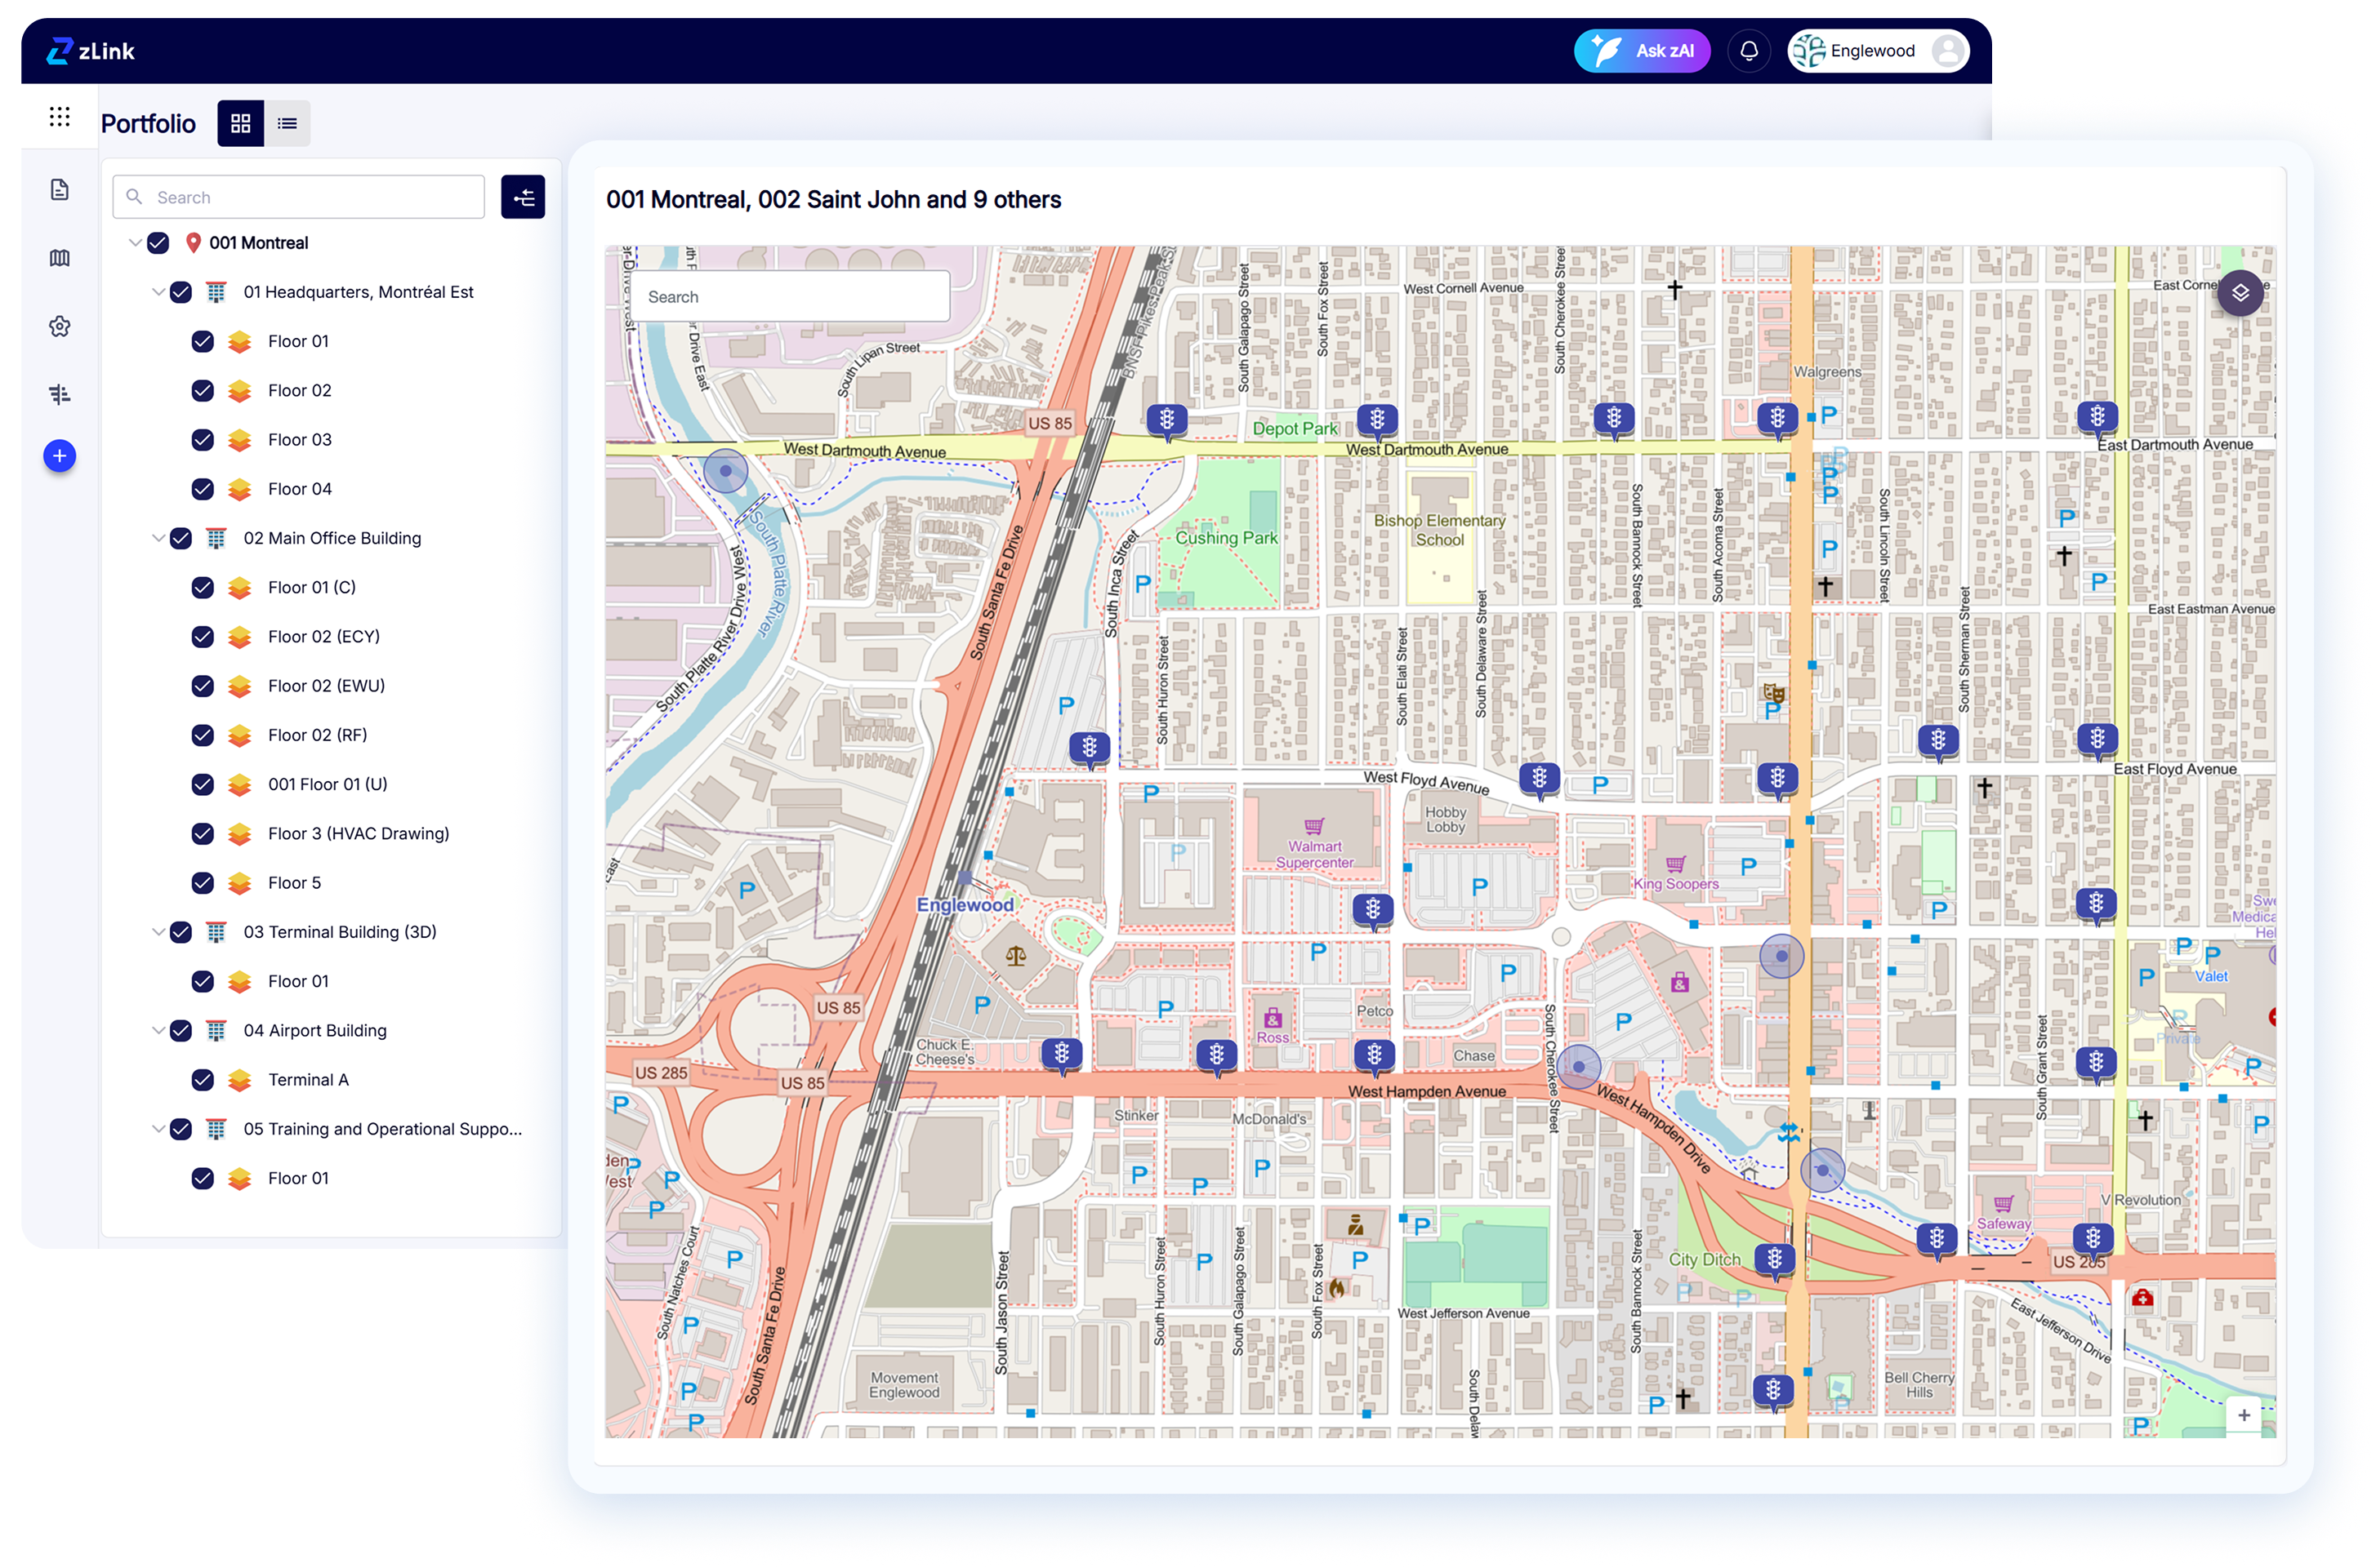Uncheck the Floor 03 checkbox
The image size is (2376, 1568).
(x=202, y=440)
